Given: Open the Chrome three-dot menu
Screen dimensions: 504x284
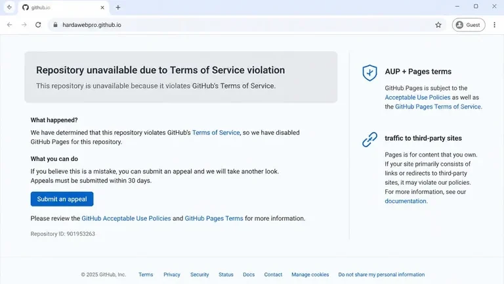Looking at the screenshot, I should click(494, 25).
